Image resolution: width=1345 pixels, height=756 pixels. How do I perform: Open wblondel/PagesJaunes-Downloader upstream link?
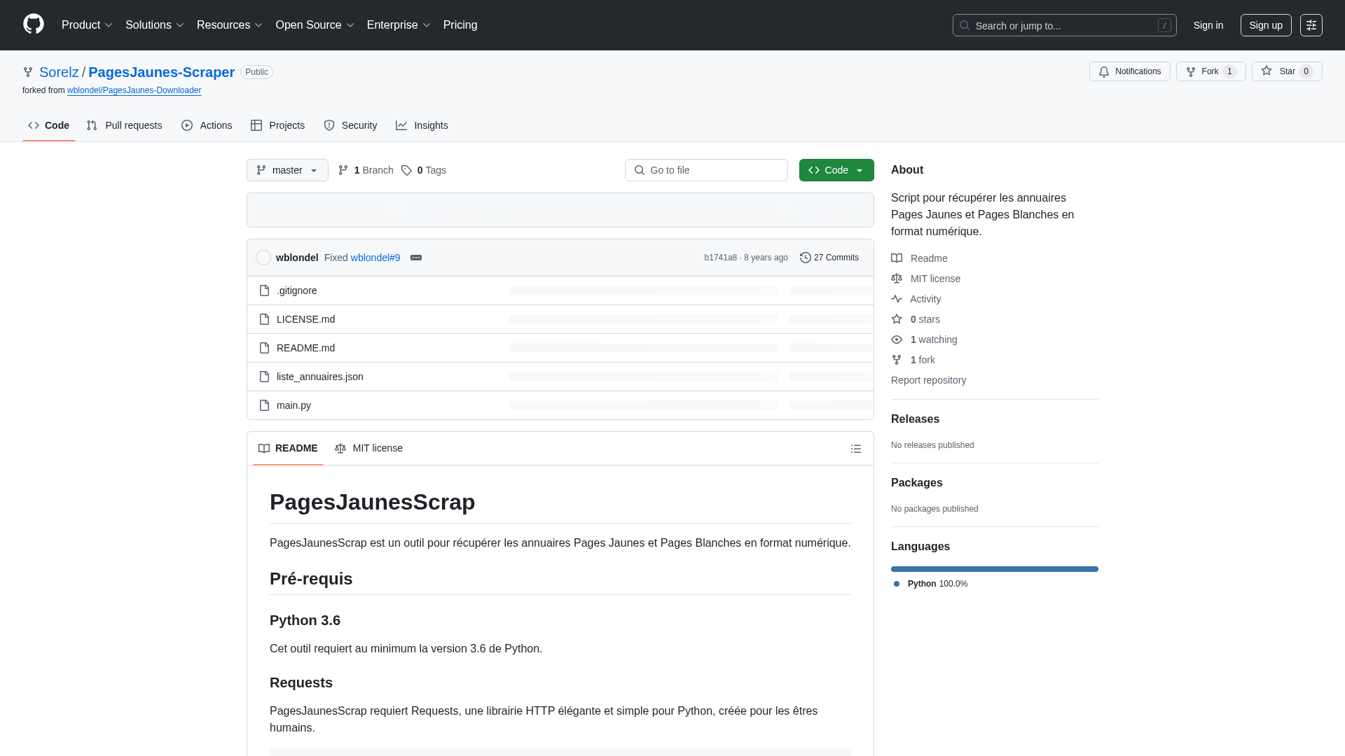[x=134, y=90]
